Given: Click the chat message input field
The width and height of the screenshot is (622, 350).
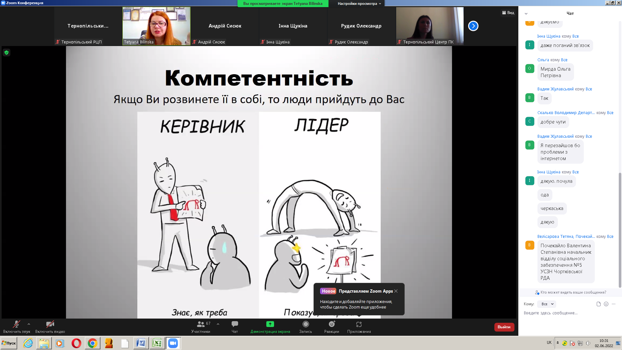Looking at the screenshot, I should tap(569, 313).
